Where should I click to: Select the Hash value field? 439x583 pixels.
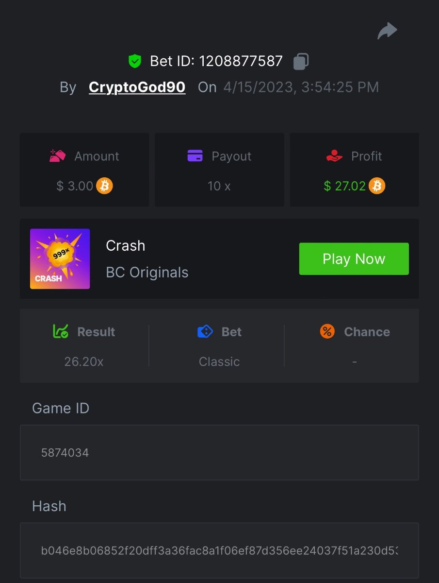(219, 550)
